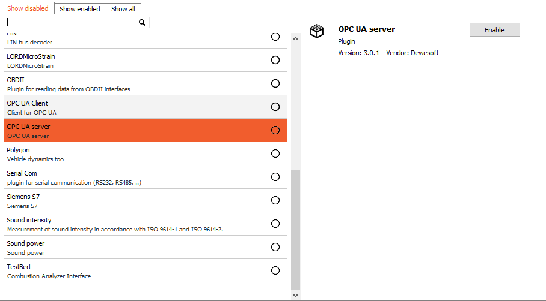Select the Polygon plugin row
The height and width of the screenshot is (301, 546).
point(145,154)
